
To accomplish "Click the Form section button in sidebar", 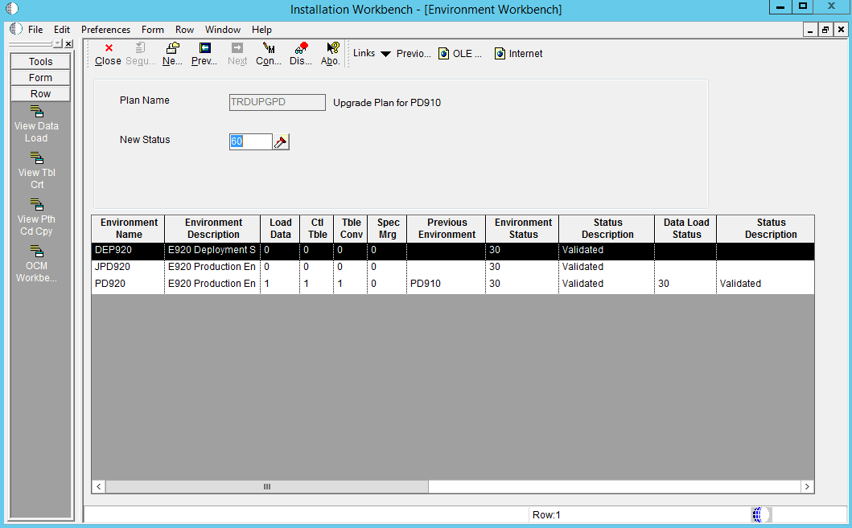I will [40, 78].
